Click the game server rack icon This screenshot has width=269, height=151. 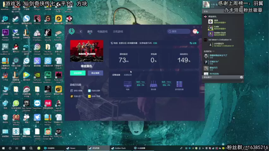(179, 85)
